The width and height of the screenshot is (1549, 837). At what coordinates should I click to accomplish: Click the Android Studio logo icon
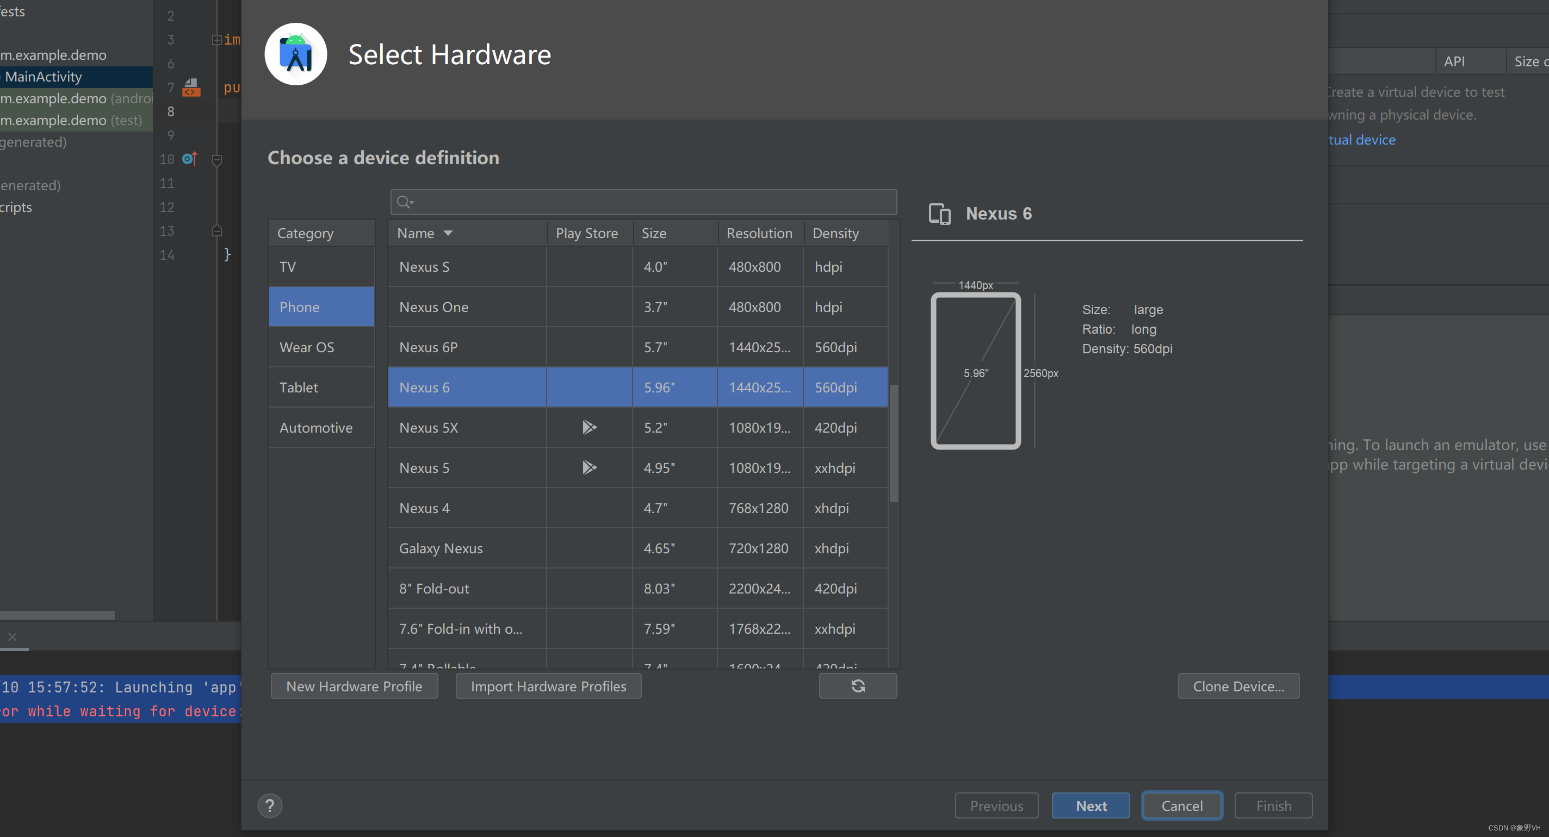point(295,55)
